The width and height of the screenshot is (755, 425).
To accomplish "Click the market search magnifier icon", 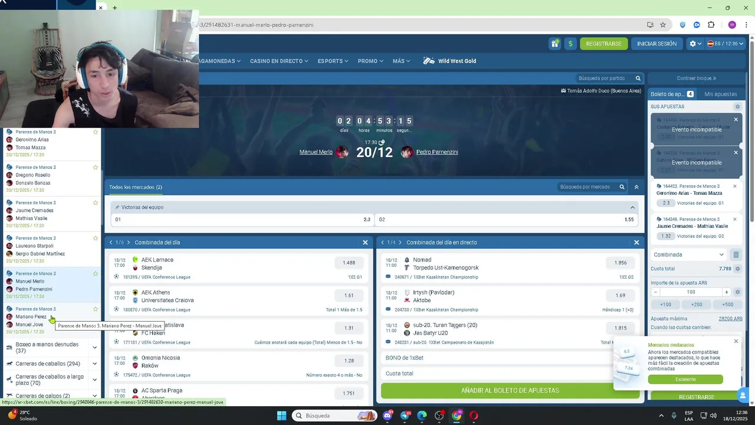I will (x=622, y=187).
